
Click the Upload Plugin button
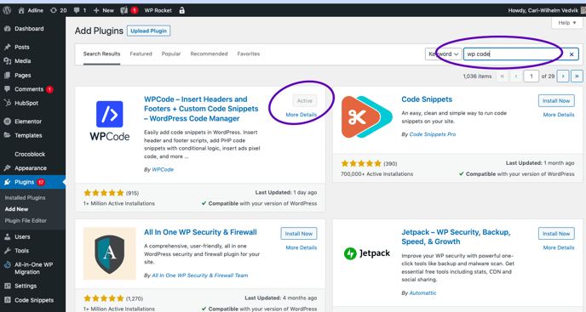[x=149, y=31]
